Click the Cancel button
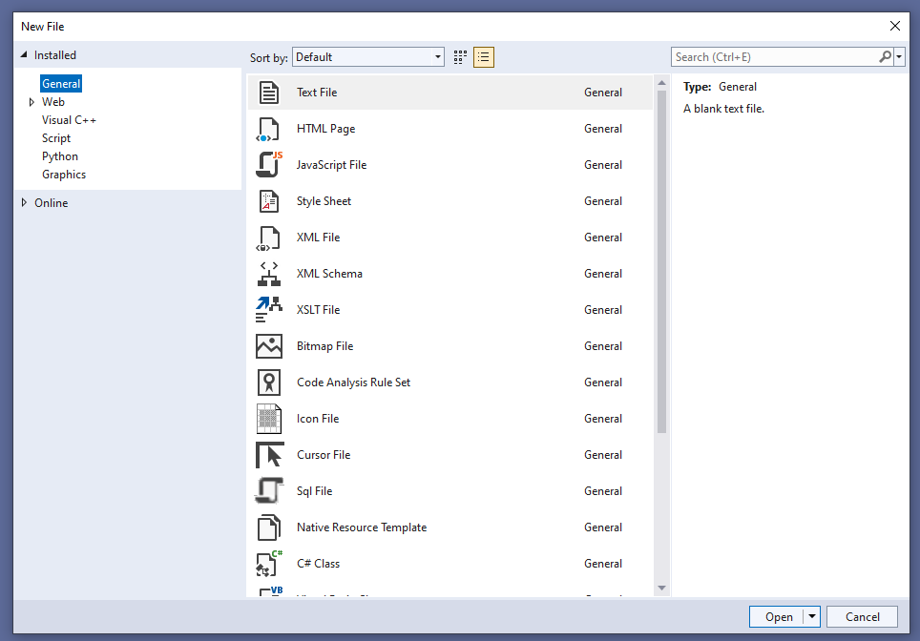Image resolution: width=920 pixels, height=641 pixels. 862,616
